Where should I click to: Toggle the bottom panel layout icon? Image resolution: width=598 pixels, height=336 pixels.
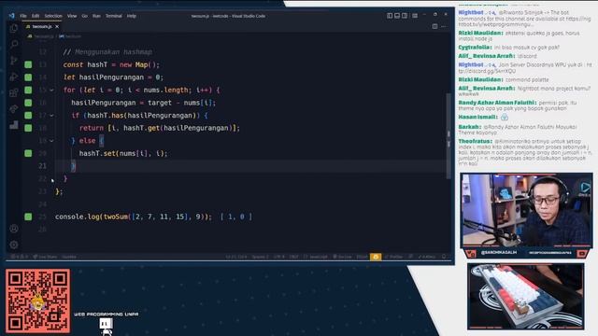point(397,16)
